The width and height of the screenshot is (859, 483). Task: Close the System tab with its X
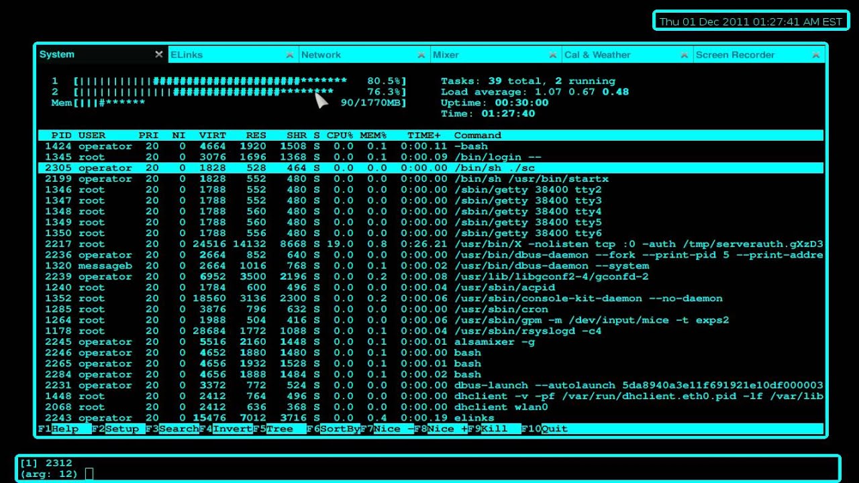pos(159,54)
